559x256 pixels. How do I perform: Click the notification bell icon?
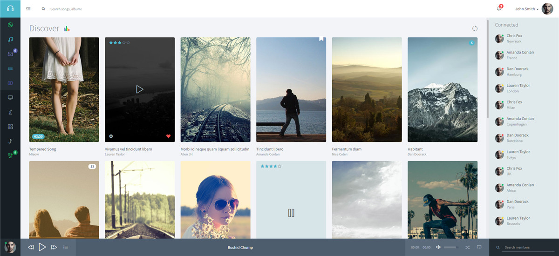tap(498, 9)
